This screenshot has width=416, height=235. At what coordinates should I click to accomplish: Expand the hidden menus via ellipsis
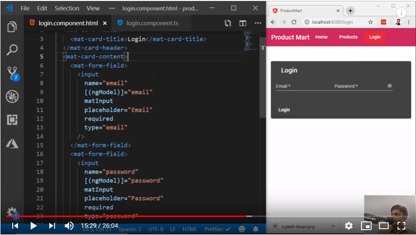tap(112, 8)
